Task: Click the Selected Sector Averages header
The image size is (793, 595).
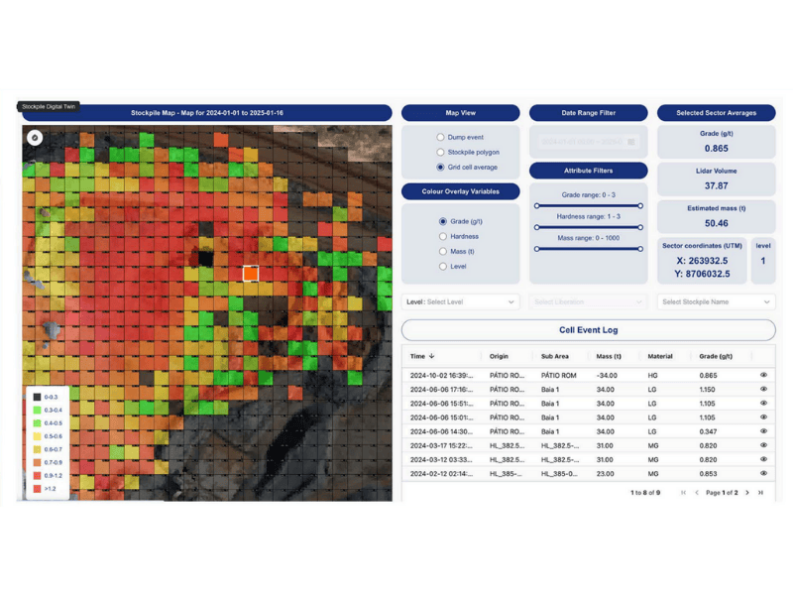Action: [716, 112]
